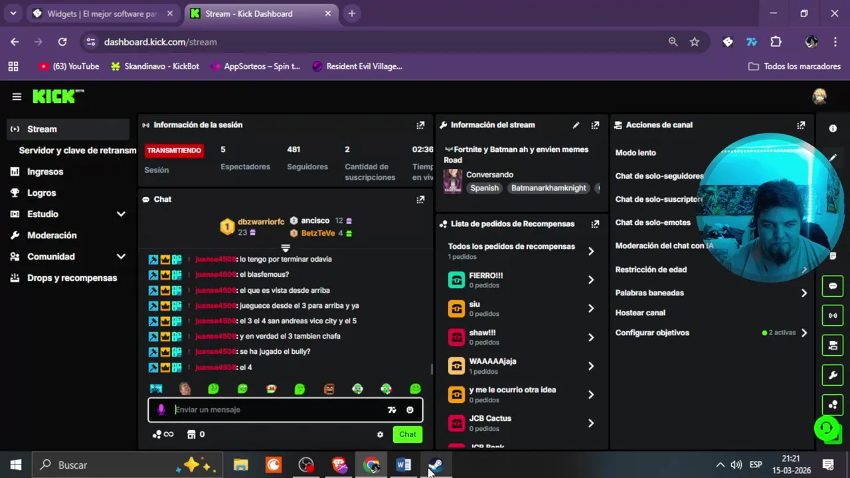Insert the angry brown face emote
The height and width of the screenshot is (478, 850).
[329, 388]
